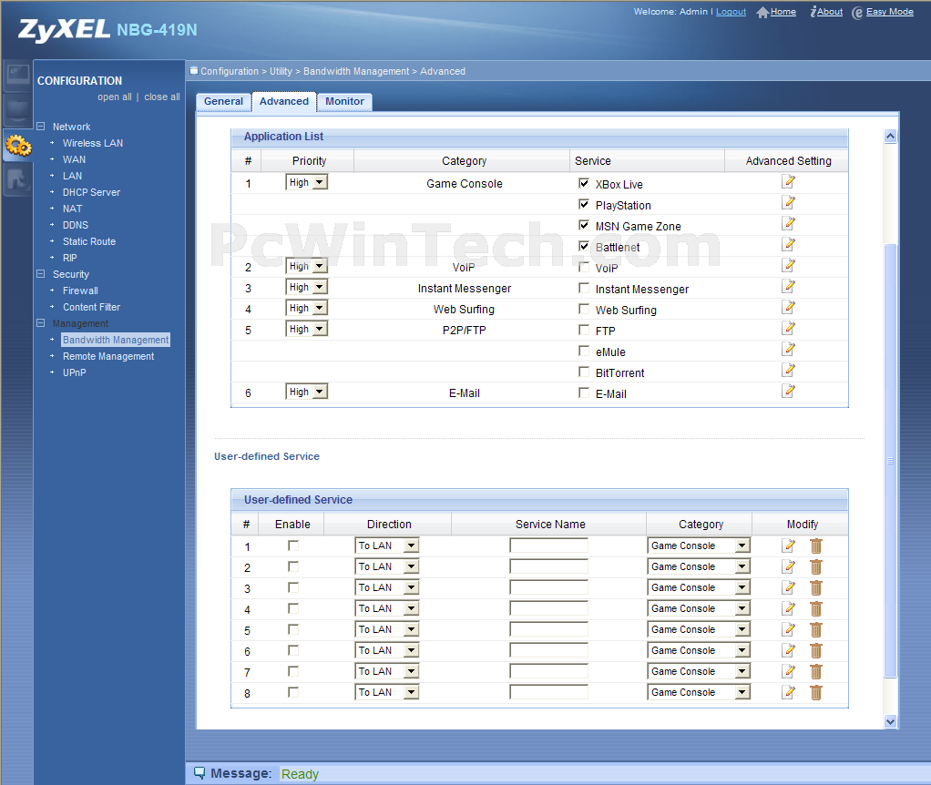Open Category dropdown in user service 2

698,566
